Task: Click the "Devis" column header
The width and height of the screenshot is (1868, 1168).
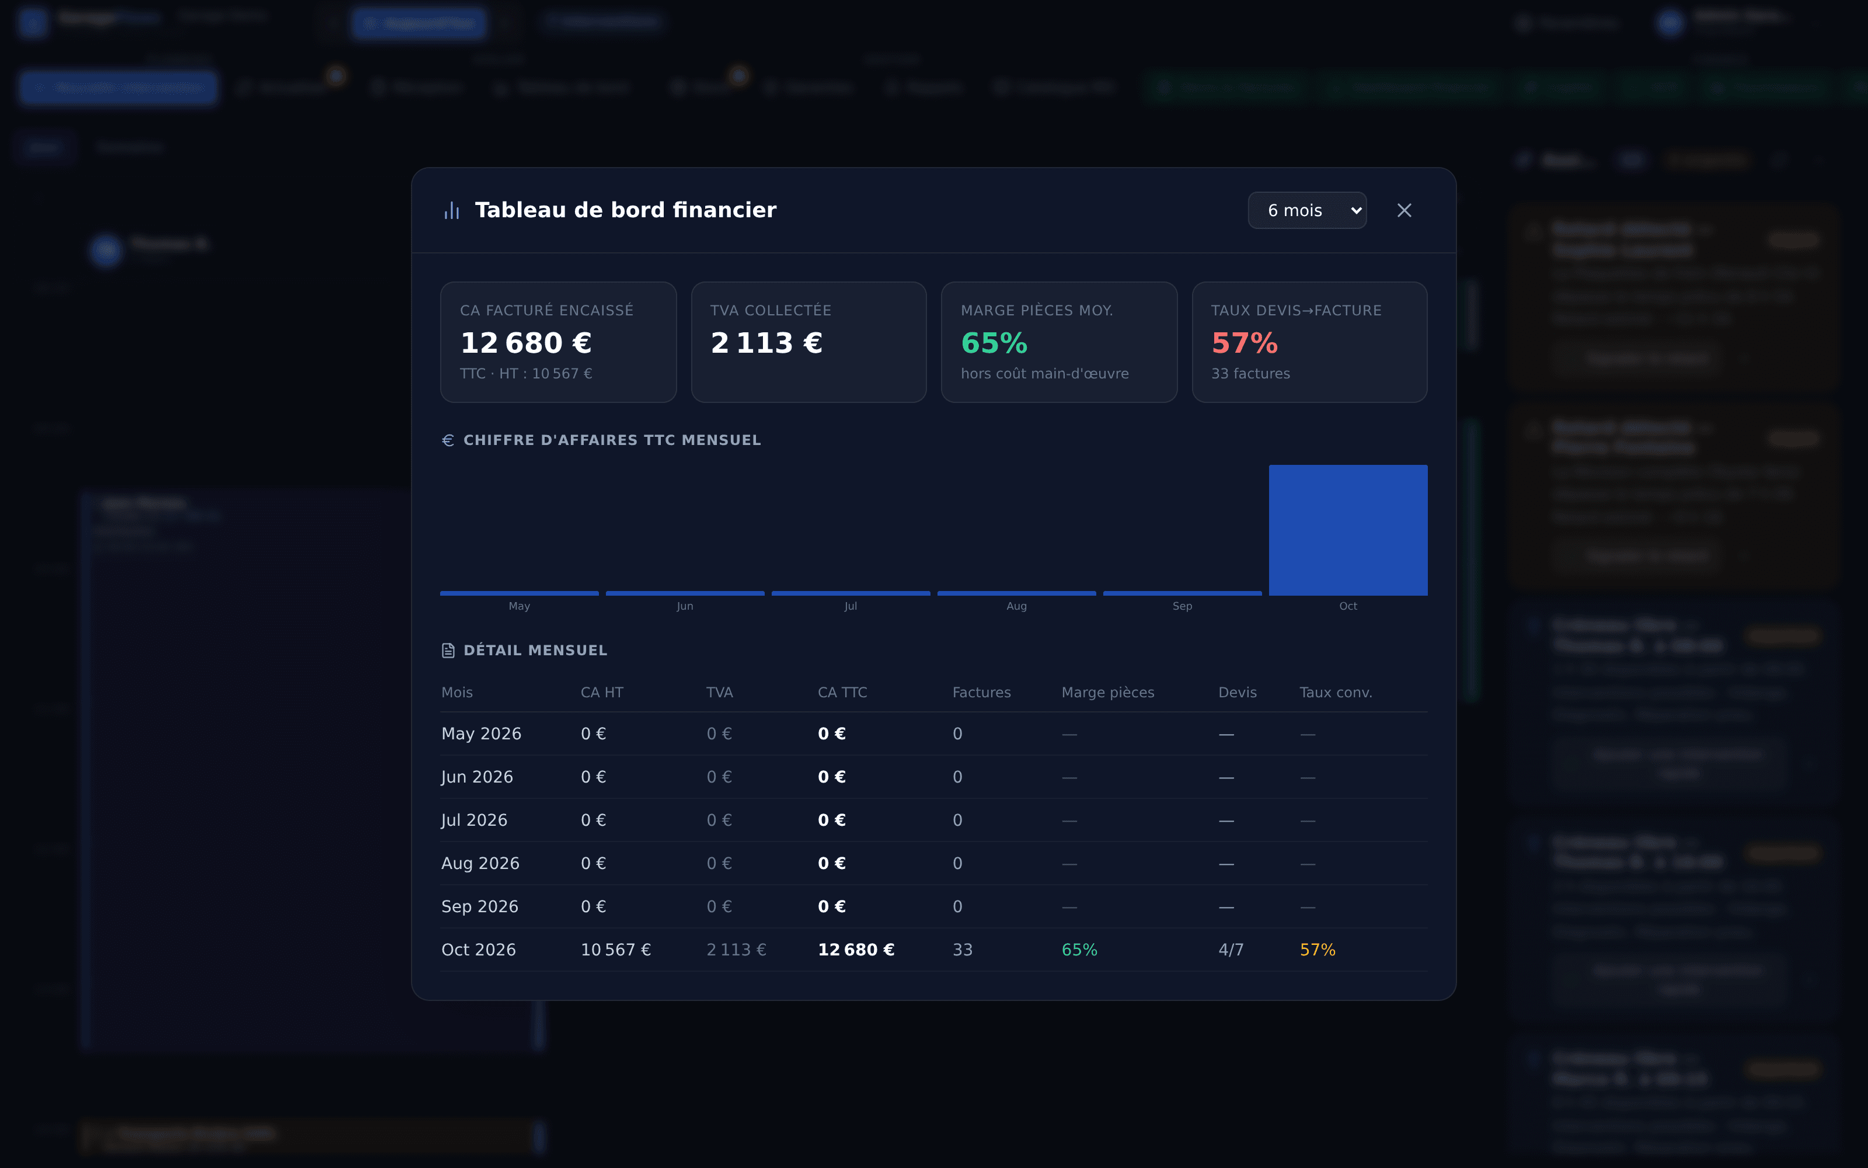Action: click(x=1238, y=693)
